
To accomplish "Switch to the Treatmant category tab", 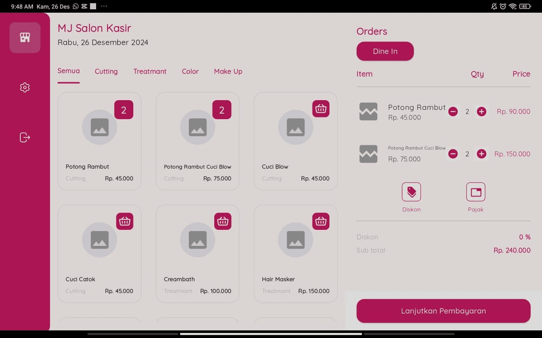I will tap(150, 71).
